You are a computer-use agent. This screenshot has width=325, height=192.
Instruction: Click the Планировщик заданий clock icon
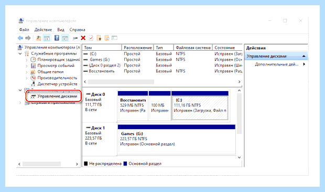pos(33,60)
